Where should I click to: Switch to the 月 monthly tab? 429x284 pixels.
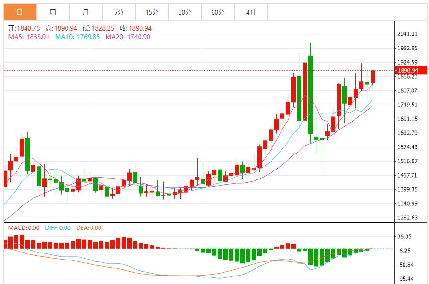(x=86, y=12)
